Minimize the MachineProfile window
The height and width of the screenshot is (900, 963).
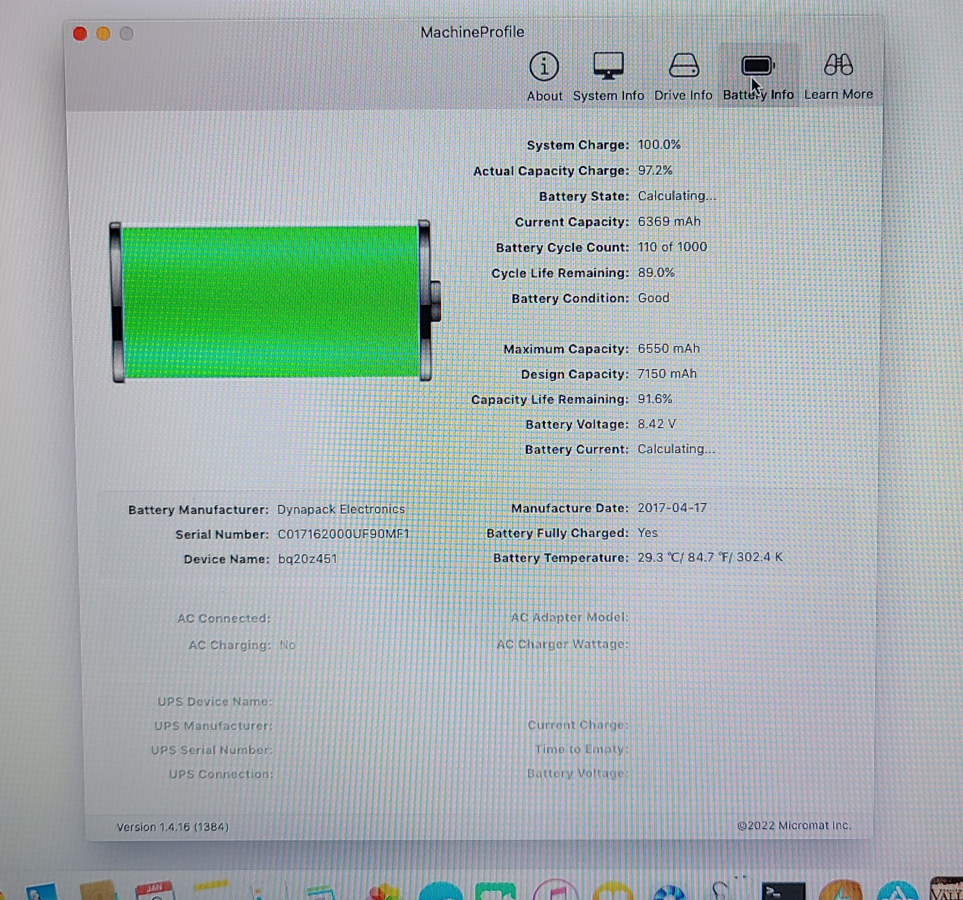(x=103, y=34)
